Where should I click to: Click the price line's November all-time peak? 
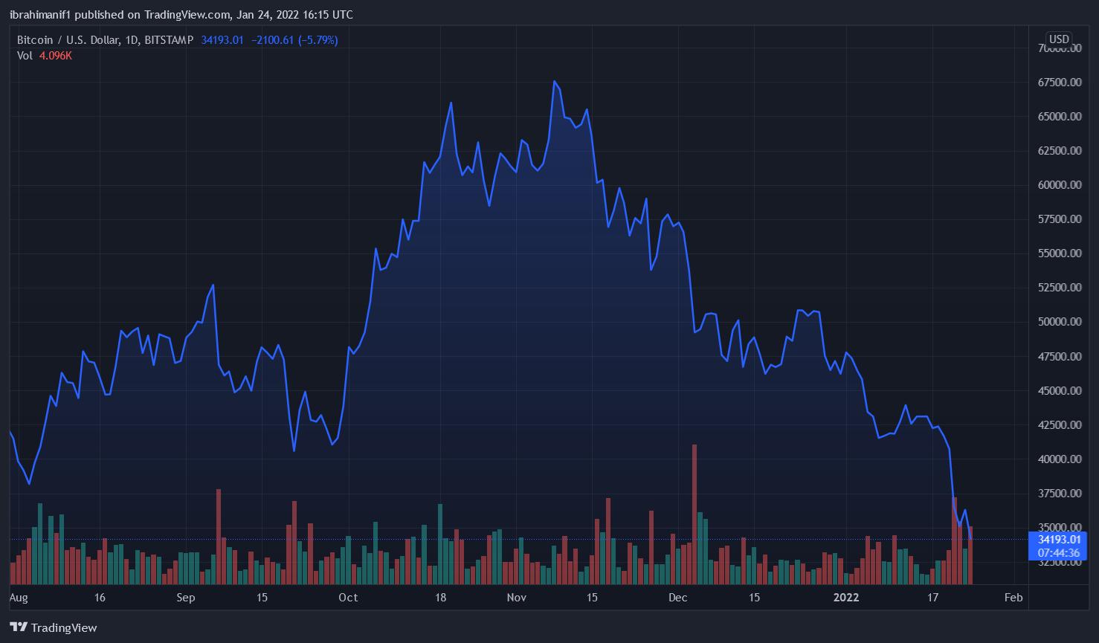(554, 82)
